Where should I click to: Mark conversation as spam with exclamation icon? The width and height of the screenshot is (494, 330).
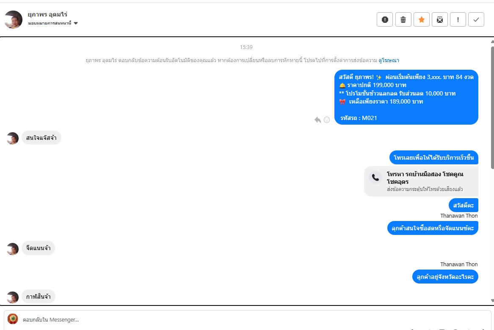point(385,19)
